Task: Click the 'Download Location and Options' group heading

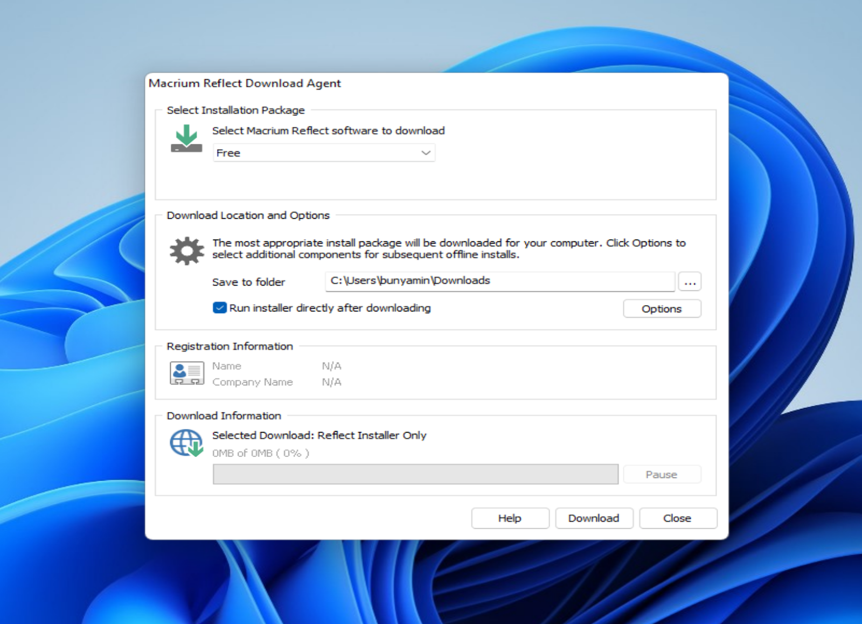Action: [x=248, y=216]
